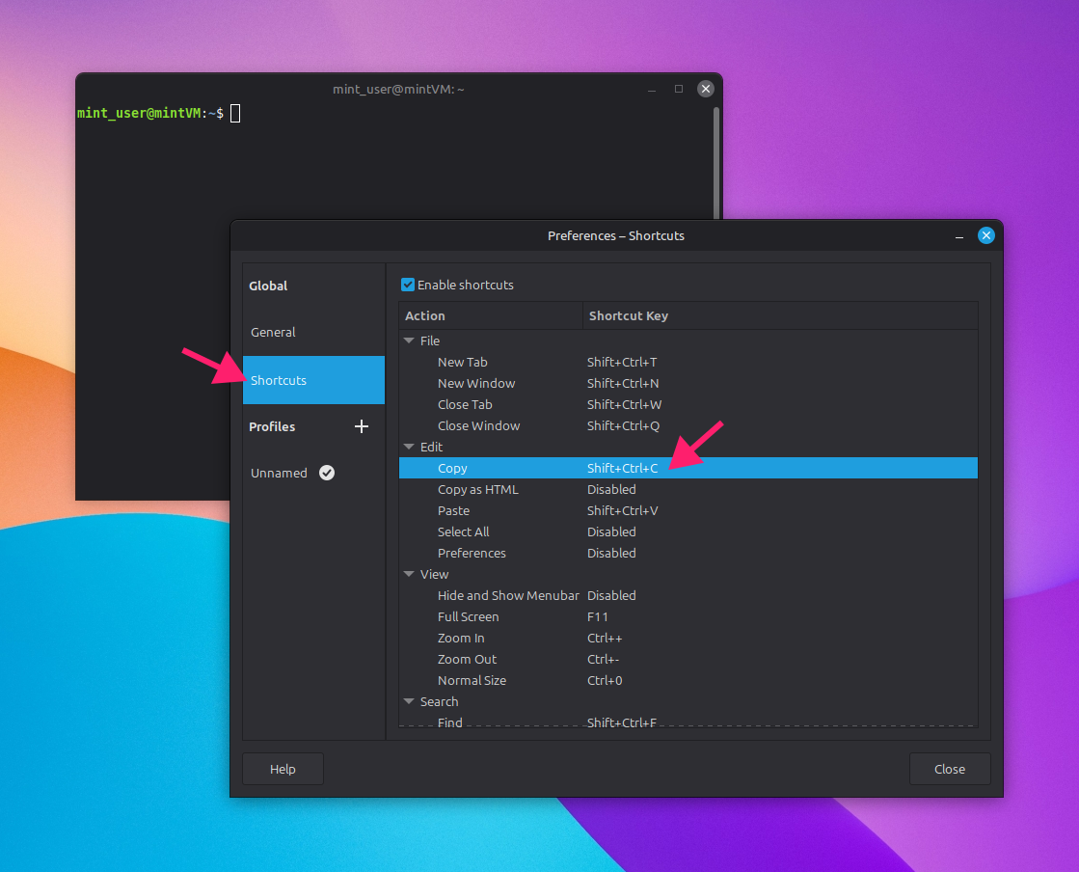Edit the F11 shortcut for Full Screen

click(597, 616)
